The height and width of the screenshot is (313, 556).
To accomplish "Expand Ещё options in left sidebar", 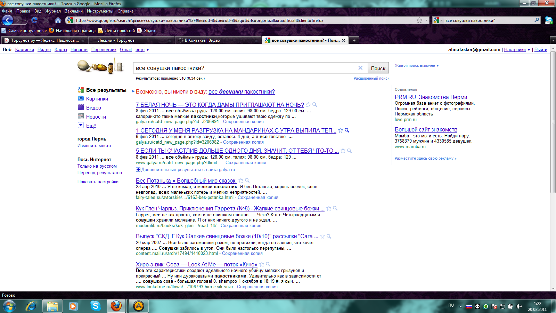I will (x=81, y=125).
